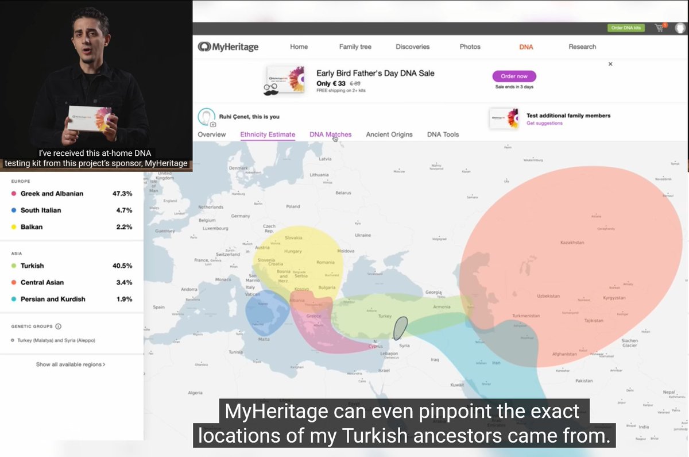Open the Get suggestions link
The width and height of the screenshot is (689, 457).
(544, 123)
